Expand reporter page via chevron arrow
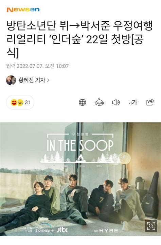Screen dimensions: 161x245 [48, 80]
